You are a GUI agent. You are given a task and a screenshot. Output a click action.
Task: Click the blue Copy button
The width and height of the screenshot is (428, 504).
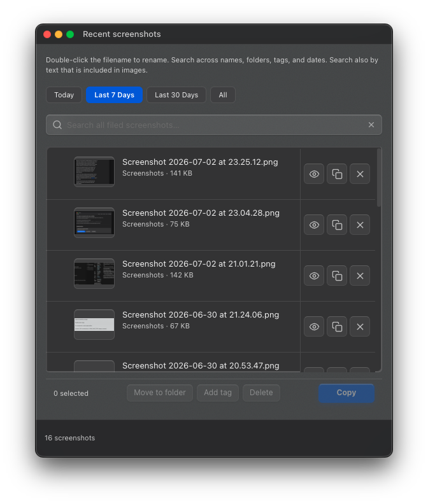point(346,393)
